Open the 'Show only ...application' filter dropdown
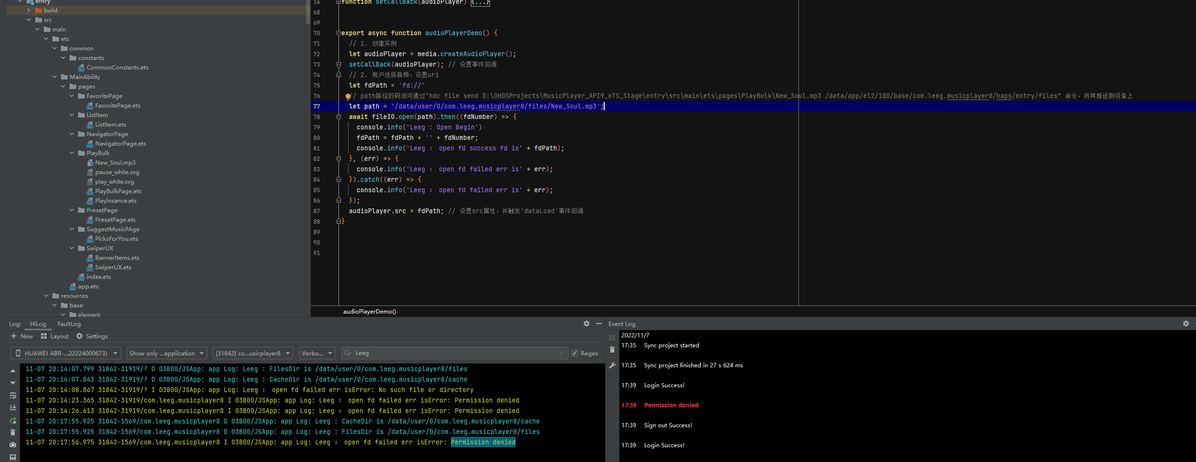Viewport: 1196px width, 462px height. click(x=167, y=353)
